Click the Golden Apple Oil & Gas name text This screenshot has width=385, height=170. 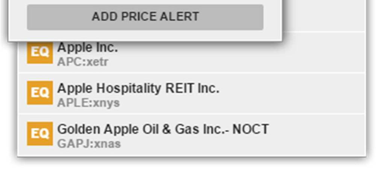(x=163, y=129)
